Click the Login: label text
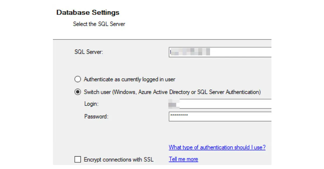The image size is (324, 169). tap(92, 104)
